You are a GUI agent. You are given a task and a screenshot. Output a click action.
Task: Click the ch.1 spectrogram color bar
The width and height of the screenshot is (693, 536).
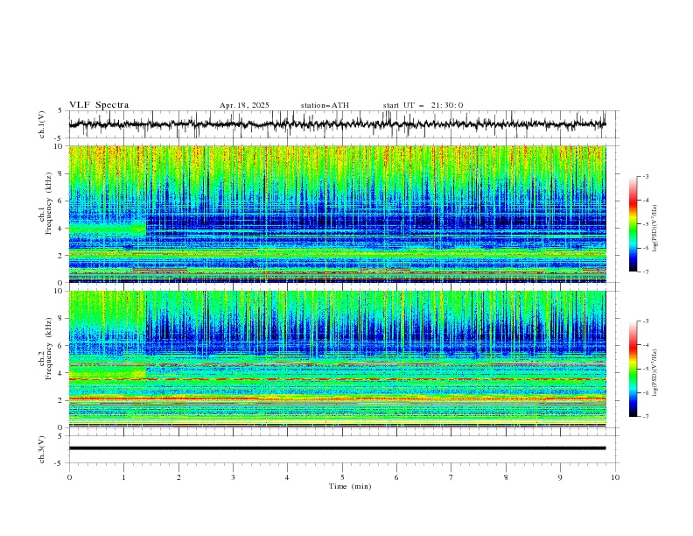[x=633, y=223]
